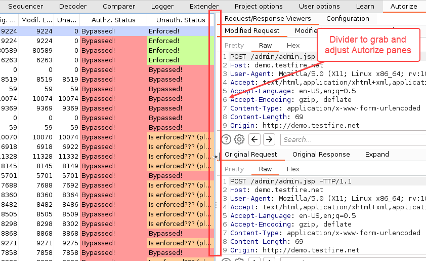
Task: Open the message editor settings gear
Action: 239,139
